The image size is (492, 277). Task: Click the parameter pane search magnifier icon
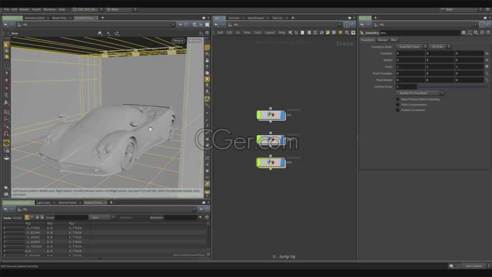click(x=476, y=32)
